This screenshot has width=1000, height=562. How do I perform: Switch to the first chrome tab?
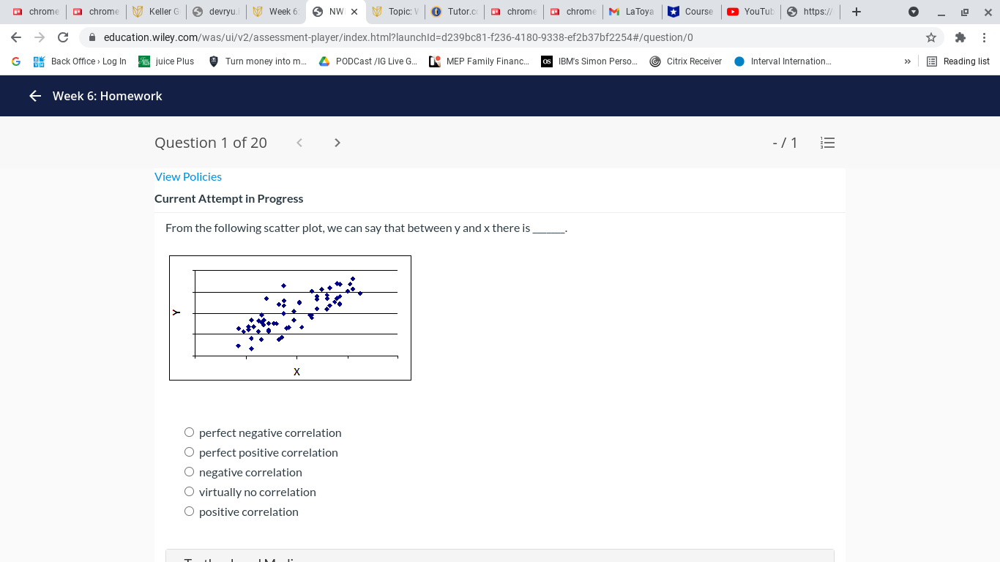pos(35,12)
